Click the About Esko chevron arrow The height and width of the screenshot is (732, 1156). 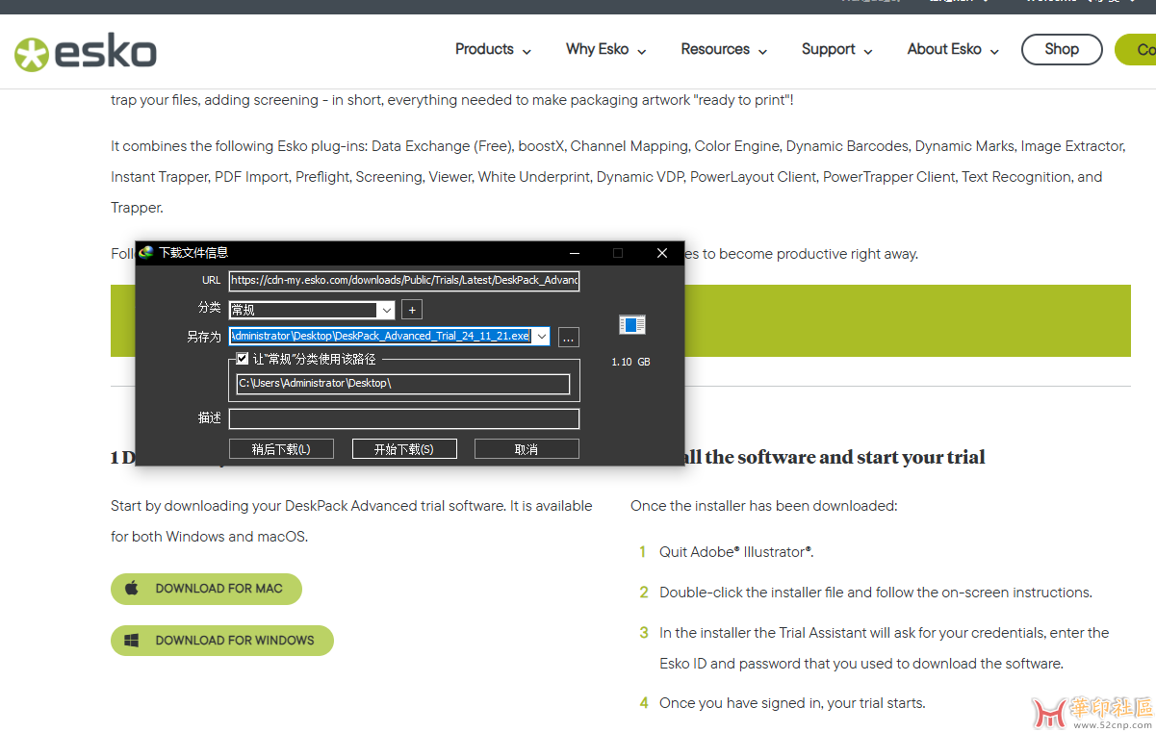pyautogui.click(x=994, y=51)
